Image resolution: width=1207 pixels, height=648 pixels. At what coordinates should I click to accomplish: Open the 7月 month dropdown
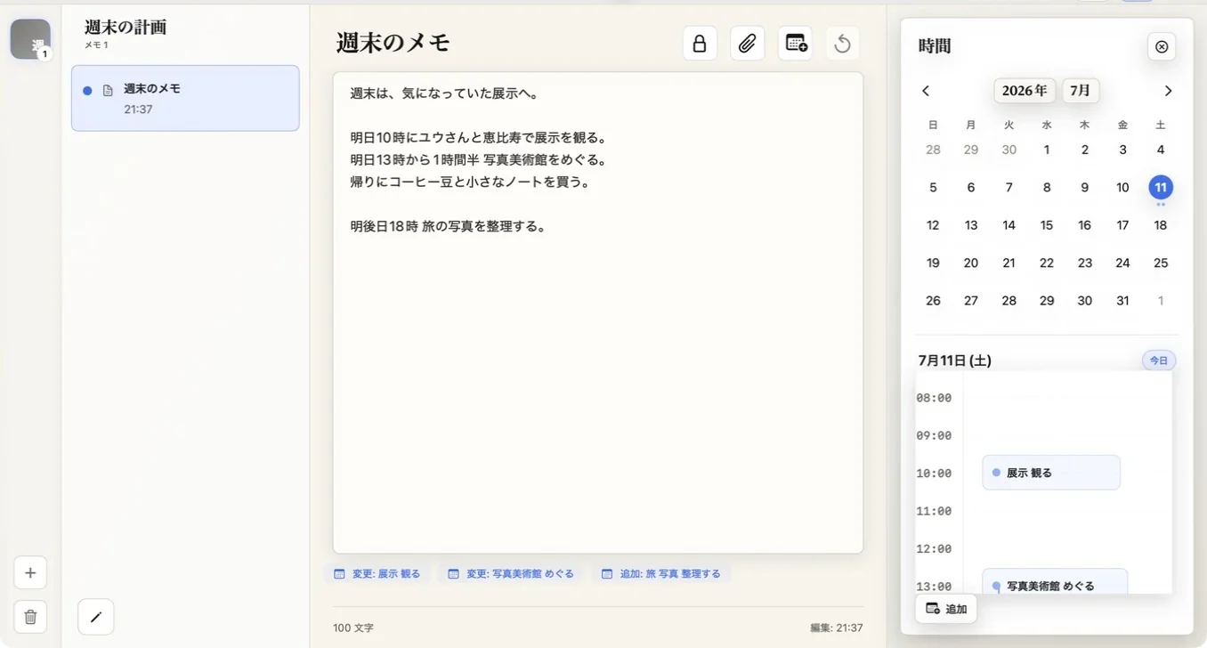pyautogui.click(x=1080, y=91)
